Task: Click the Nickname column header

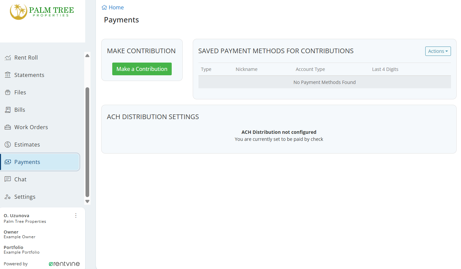Action: [x=247, y=69]
